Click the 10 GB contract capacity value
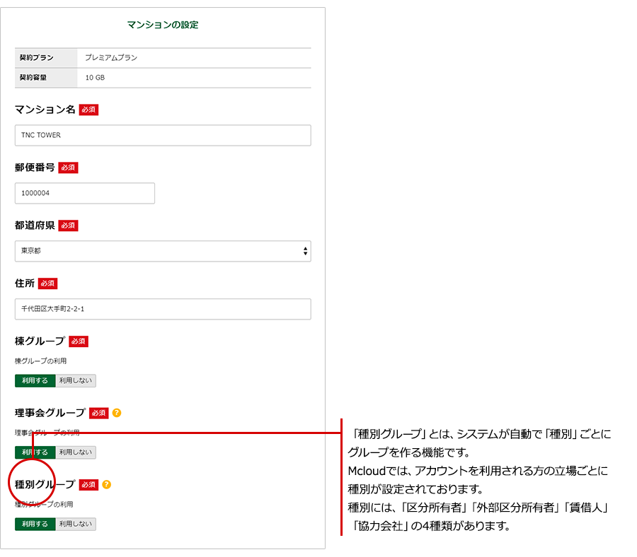 pos(95,78)
